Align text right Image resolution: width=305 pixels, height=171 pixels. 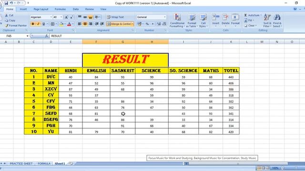tap(91, 24)
